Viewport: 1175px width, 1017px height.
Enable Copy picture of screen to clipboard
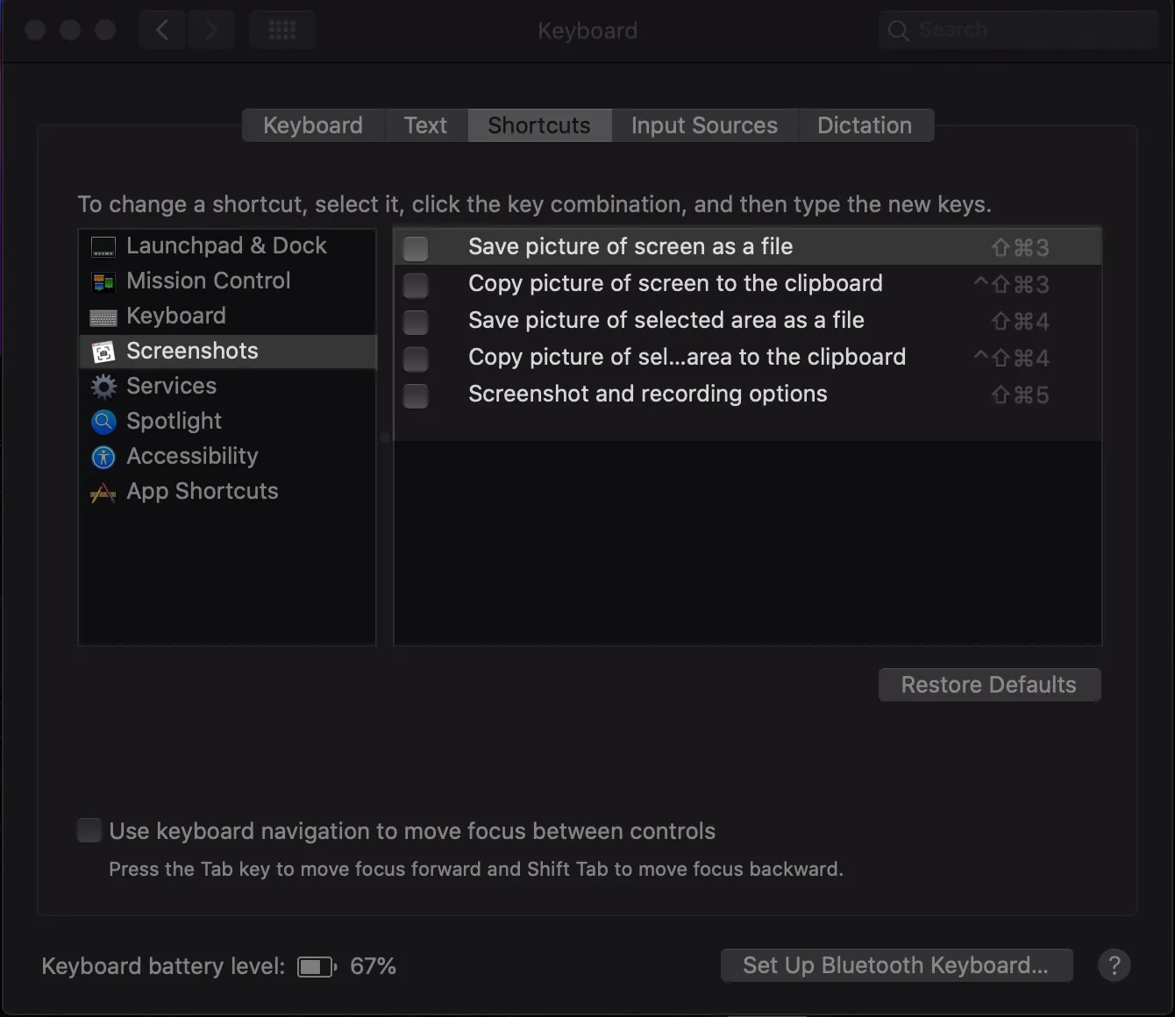(416, 285)
